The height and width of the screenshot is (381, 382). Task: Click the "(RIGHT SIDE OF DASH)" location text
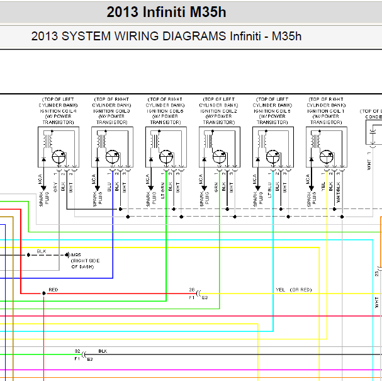85,264
